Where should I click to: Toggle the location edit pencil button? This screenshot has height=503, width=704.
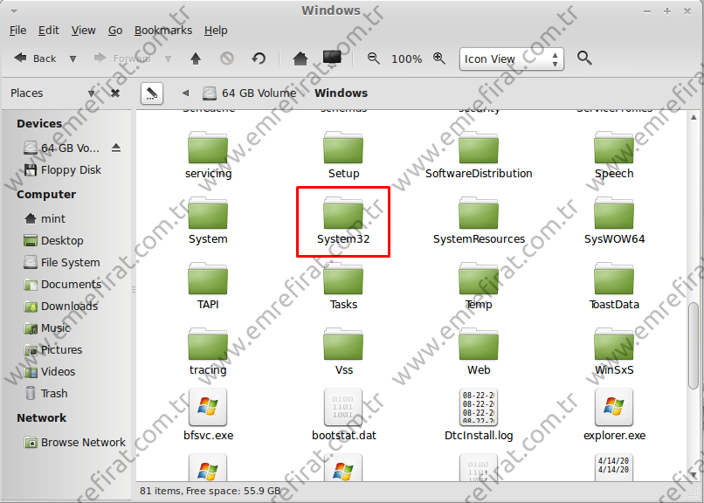click(x=152, y=93)
